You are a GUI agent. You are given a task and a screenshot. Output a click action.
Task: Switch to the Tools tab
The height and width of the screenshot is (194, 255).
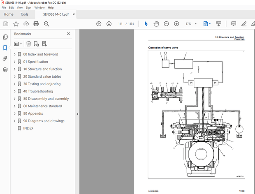point(24,14)
